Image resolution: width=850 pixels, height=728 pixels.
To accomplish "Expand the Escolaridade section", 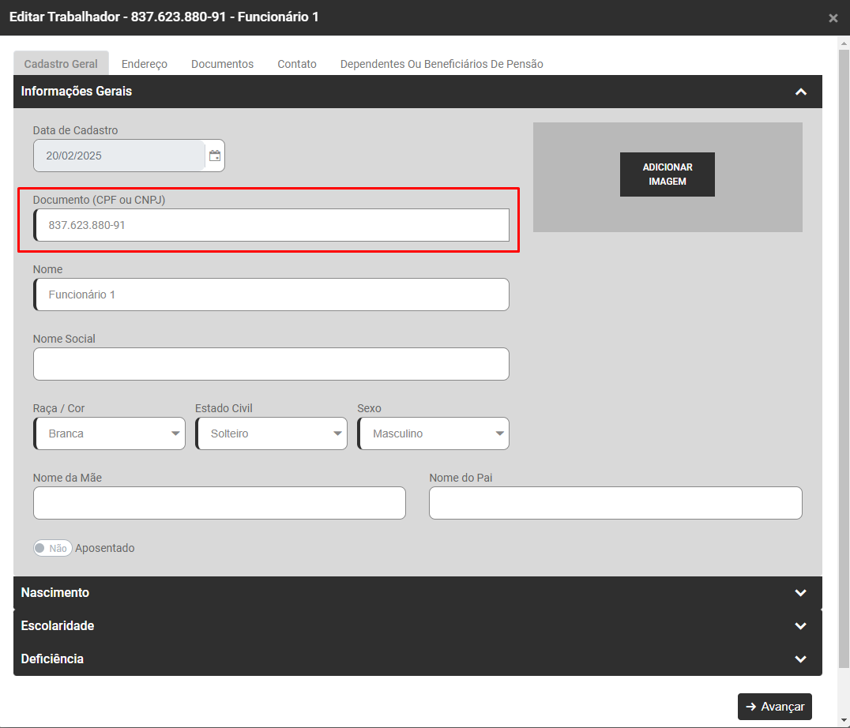I will [x=800, y=626].
